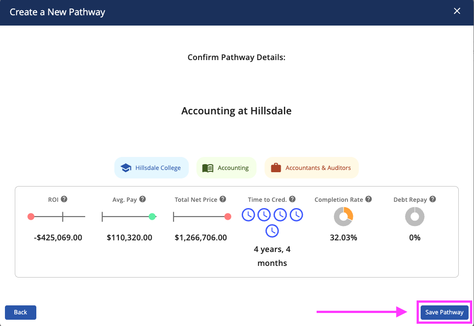Click the 32.03% completion rate value
The image size is (474, 326).
(x=344, y=238)
